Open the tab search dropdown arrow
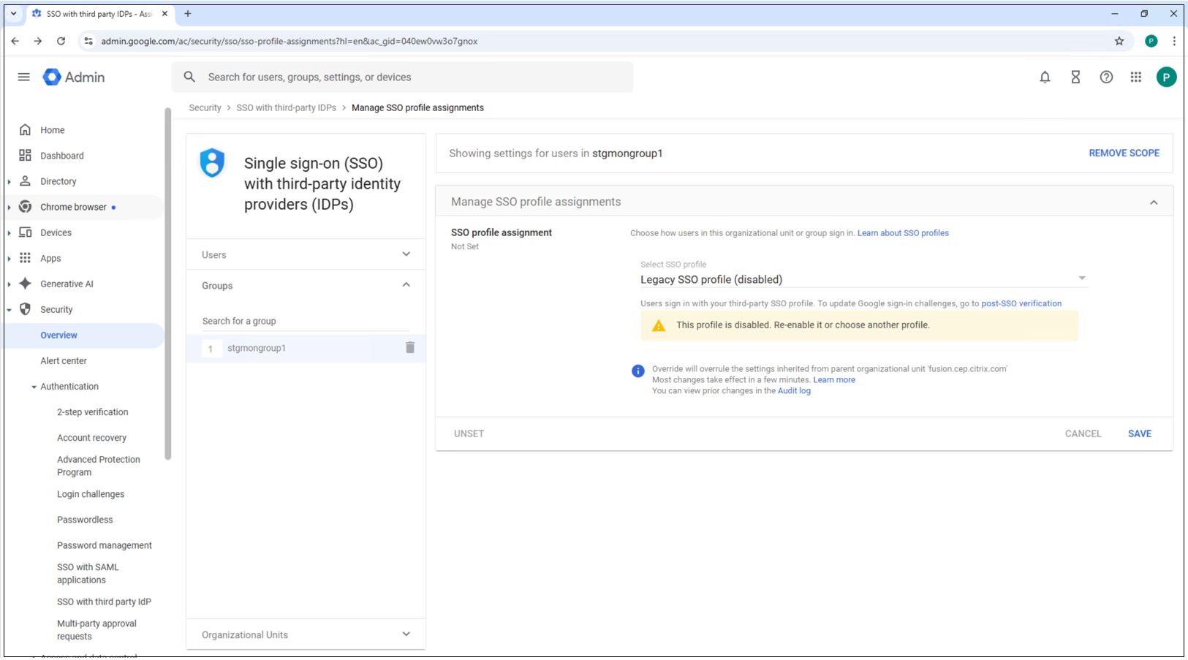Viewport: 1188px width, 660px height. point(13,13)
